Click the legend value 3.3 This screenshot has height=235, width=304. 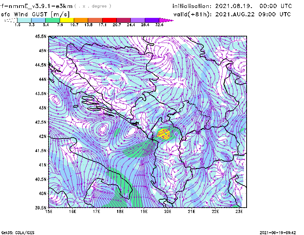[x=32, y=25]
